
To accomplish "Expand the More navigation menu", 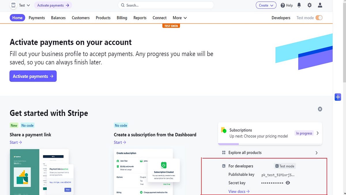I will point(179,18).
